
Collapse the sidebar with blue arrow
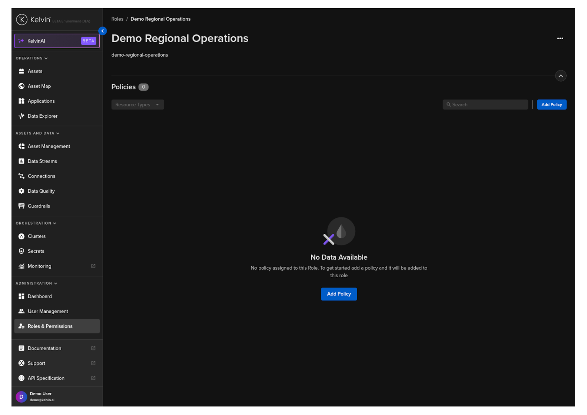click(x=103, y=31)
